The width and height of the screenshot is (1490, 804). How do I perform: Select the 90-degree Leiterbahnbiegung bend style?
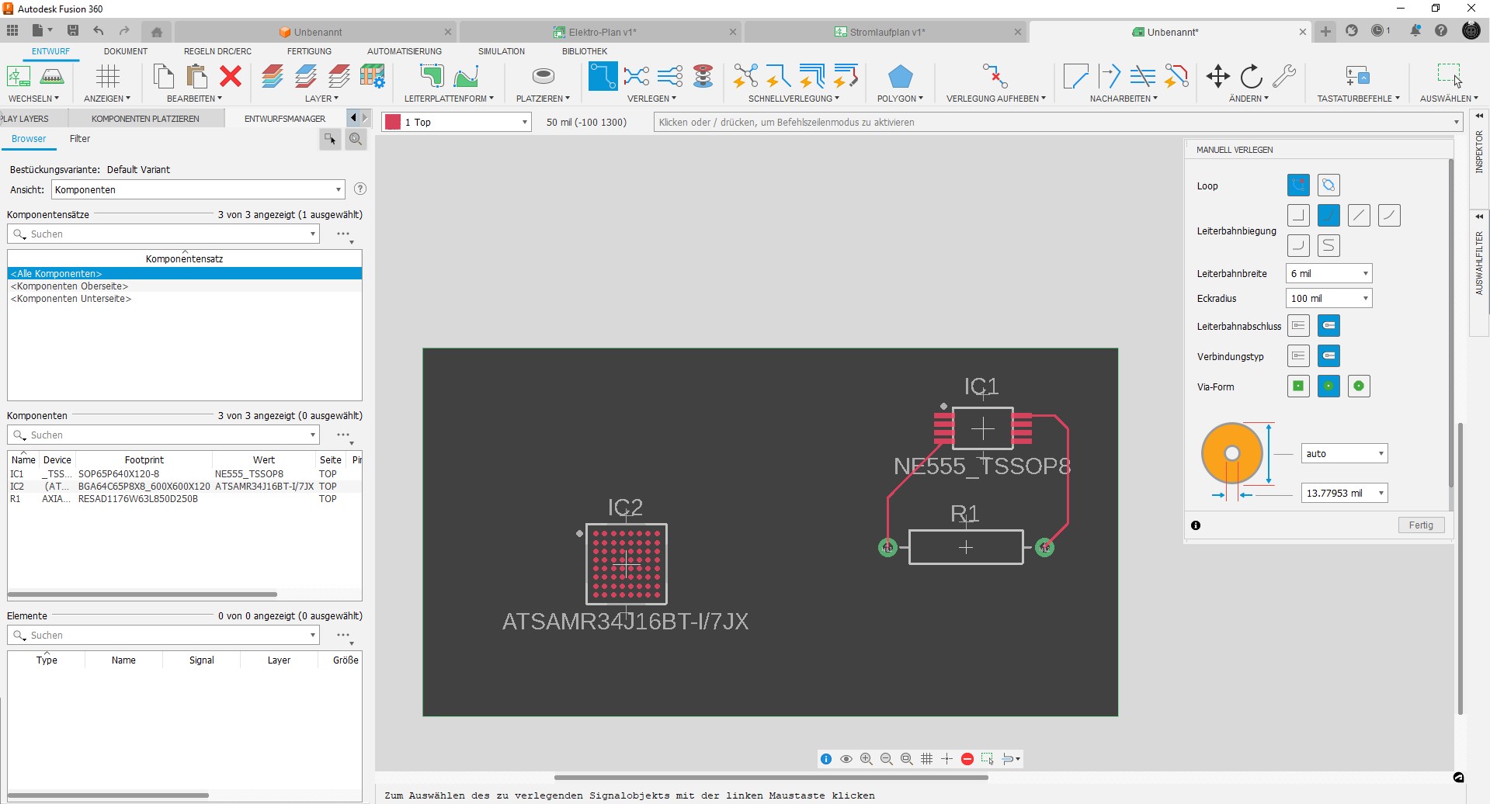pos(1298,216)
